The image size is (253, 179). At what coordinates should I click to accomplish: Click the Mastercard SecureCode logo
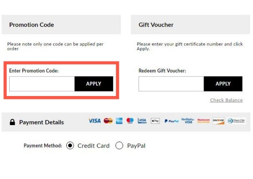[204, 121]
